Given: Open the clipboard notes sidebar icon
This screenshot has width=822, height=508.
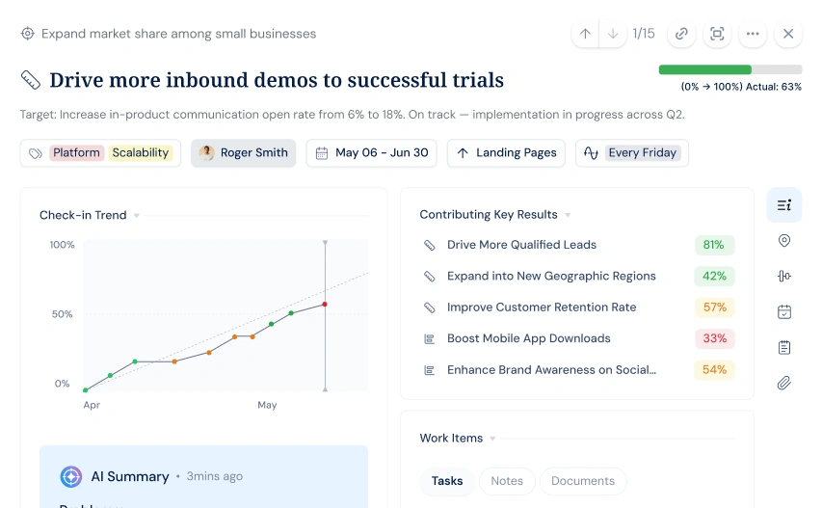Looking at the screenshot, I should 784,347.
